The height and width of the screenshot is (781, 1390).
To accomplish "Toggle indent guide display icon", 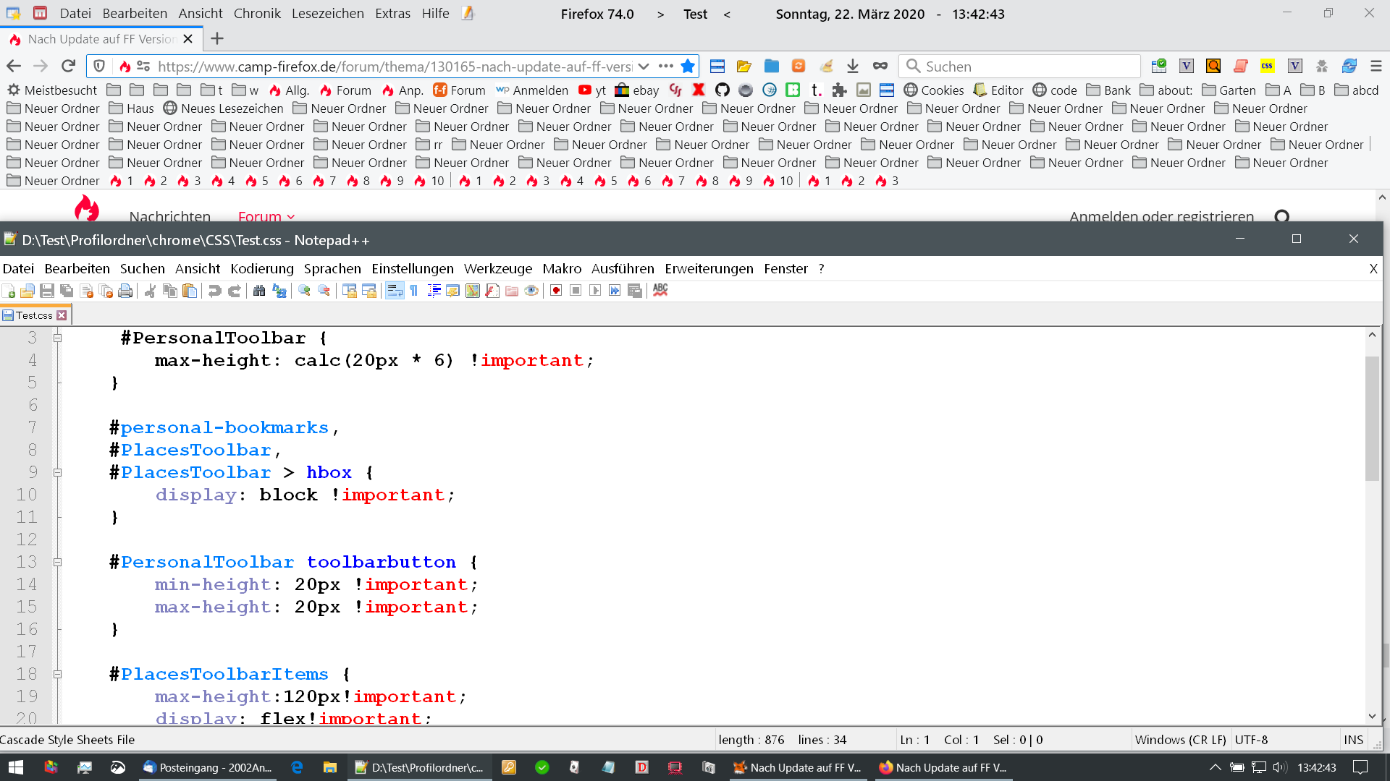I will [434, 291].
